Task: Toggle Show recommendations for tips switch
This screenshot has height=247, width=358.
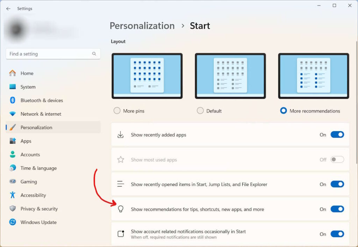Action: tap(337, 209)
